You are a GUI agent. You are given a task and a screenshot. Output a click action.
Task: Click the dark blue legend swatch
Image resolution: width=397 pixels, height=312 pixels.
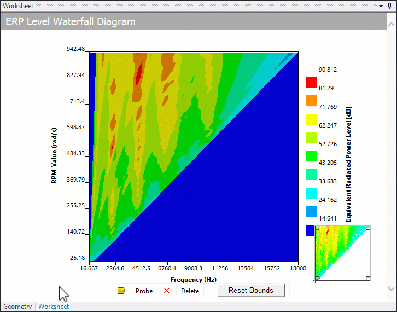point(310,230)
